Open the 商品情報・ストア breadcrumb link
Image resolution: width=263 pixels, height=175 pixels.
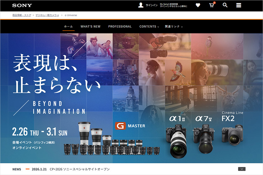coord(22,15)
